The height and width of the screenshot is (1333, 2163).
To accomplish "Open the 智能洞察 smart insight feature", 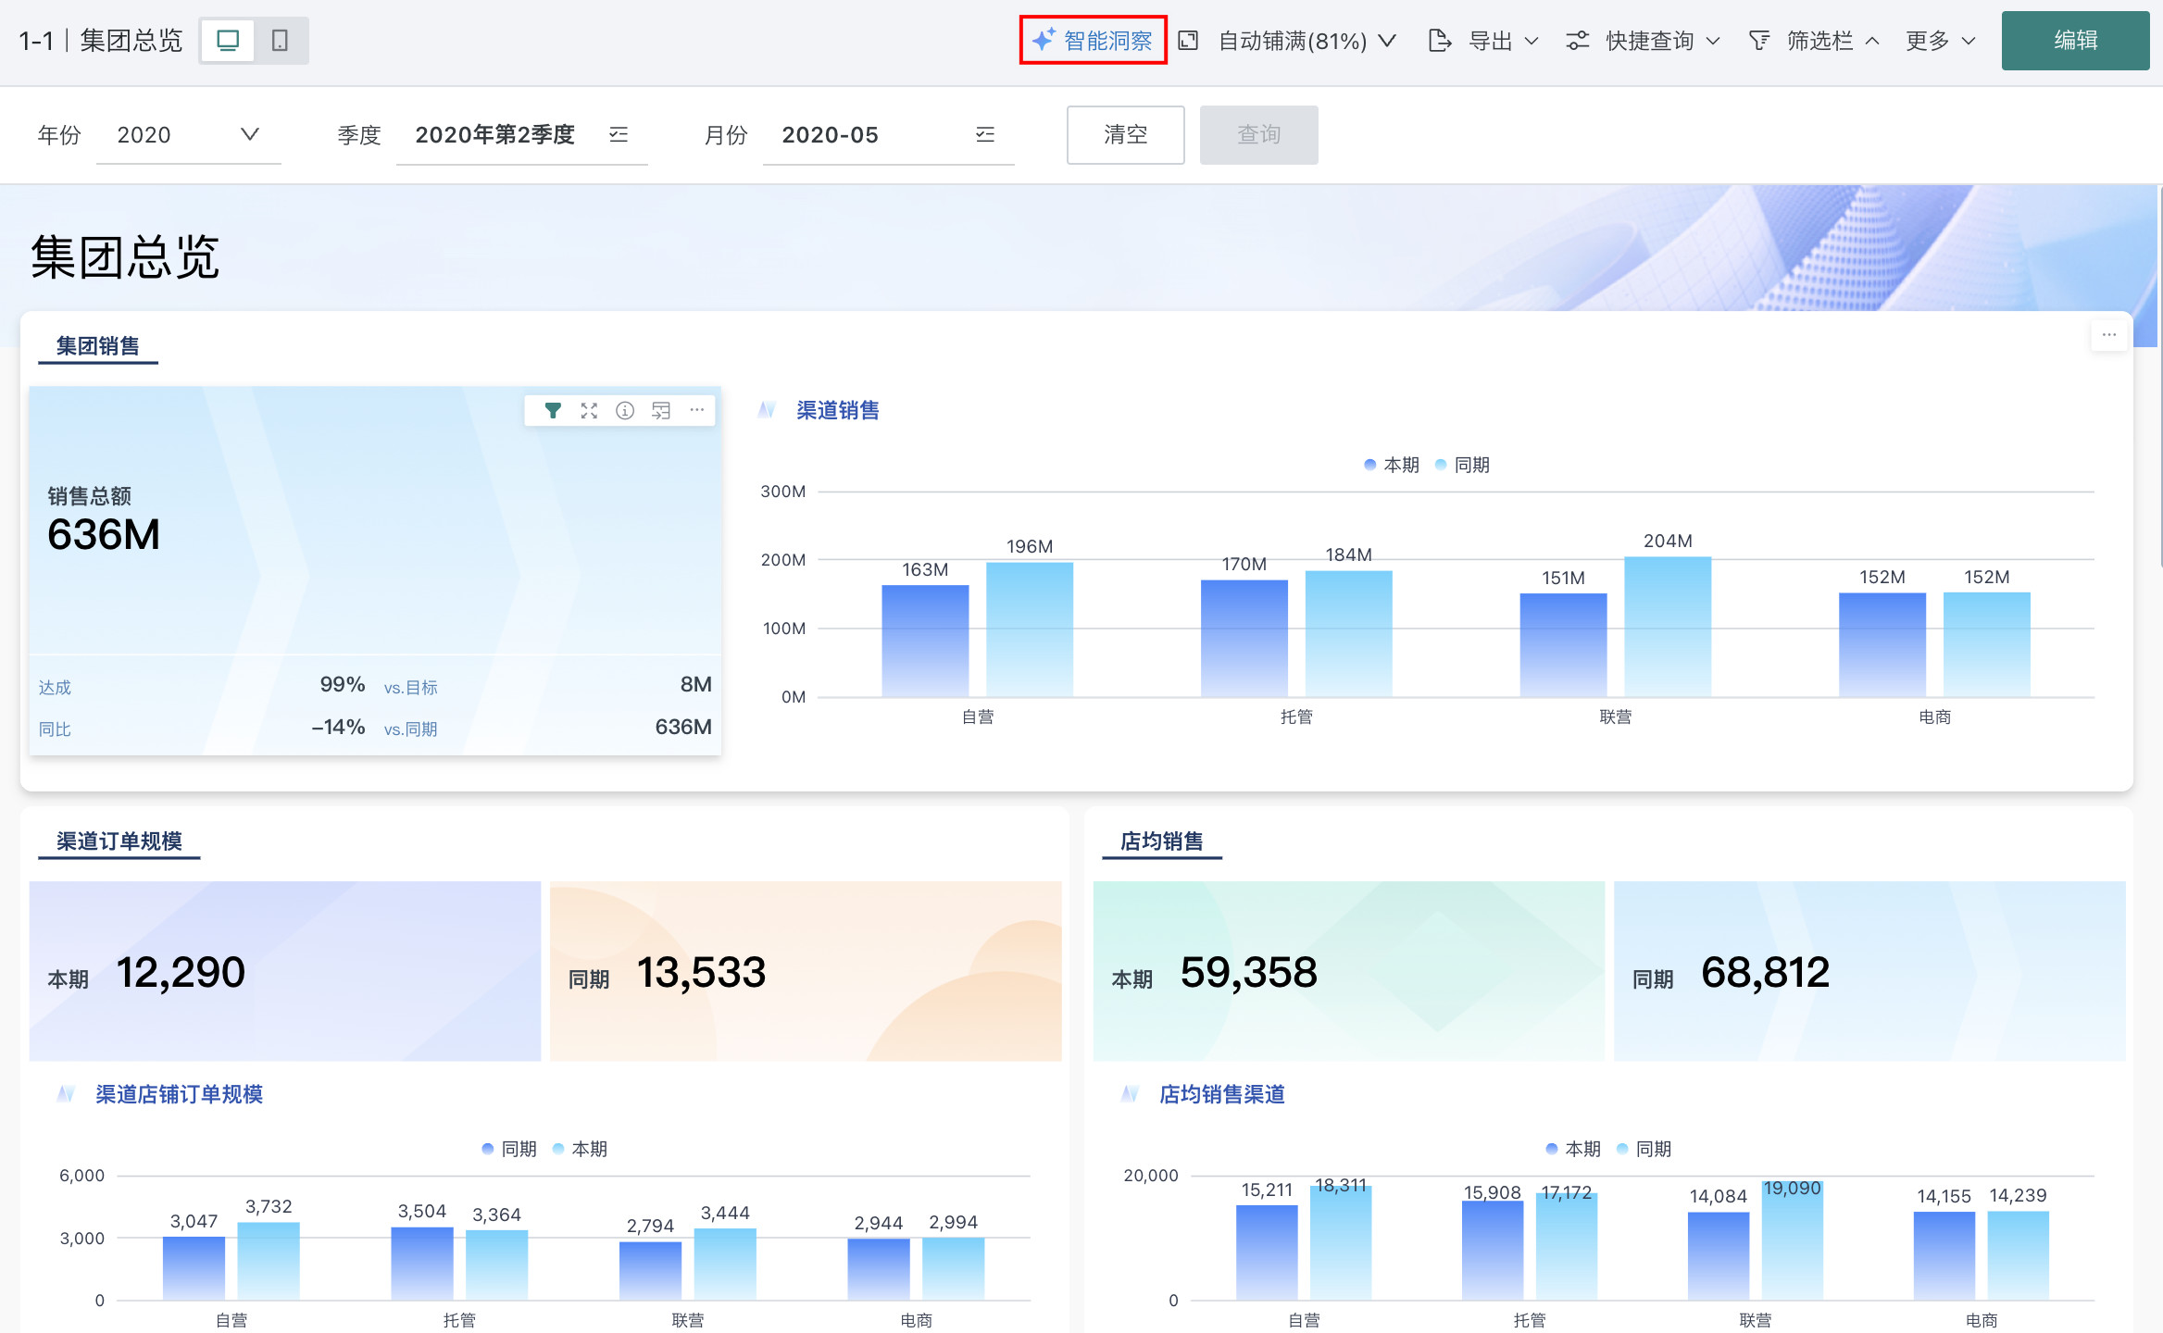I will (x=1093, y=41).
